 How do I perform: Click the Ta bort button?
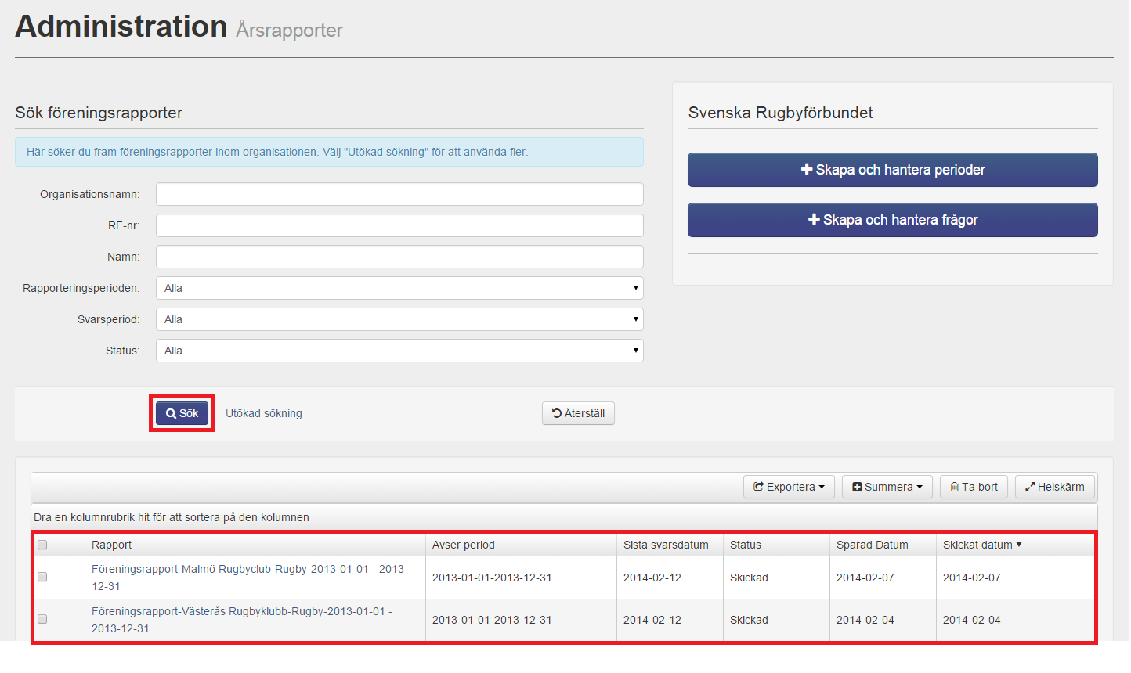[x=974, y=487]
